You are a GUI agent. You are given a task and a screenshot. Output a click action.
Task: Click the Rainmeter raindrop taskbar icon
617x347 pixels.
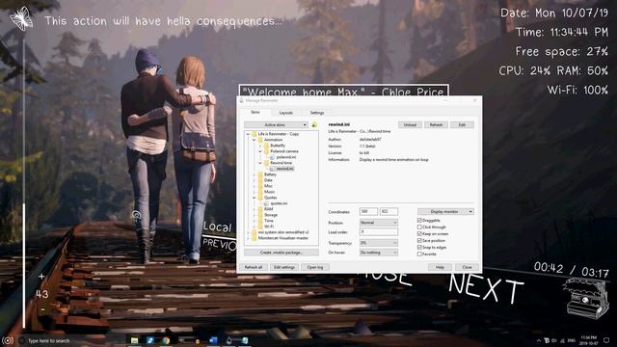228,340
